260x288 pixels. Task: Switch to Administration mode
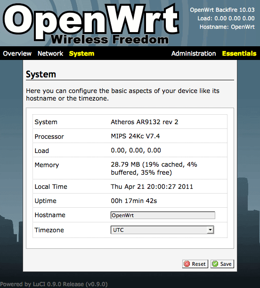(x=194, y=53)
